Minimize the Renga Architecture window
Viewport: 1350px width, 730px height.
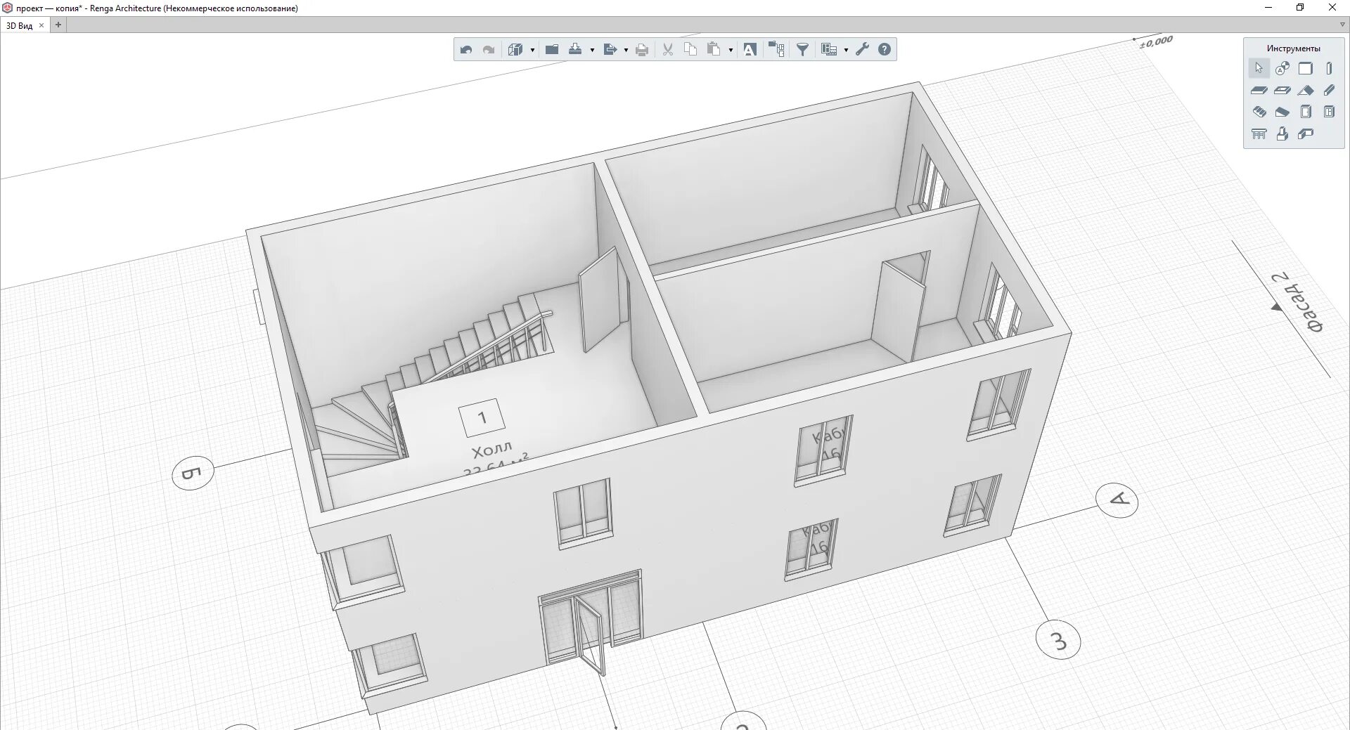click(x=1268, y=8)
